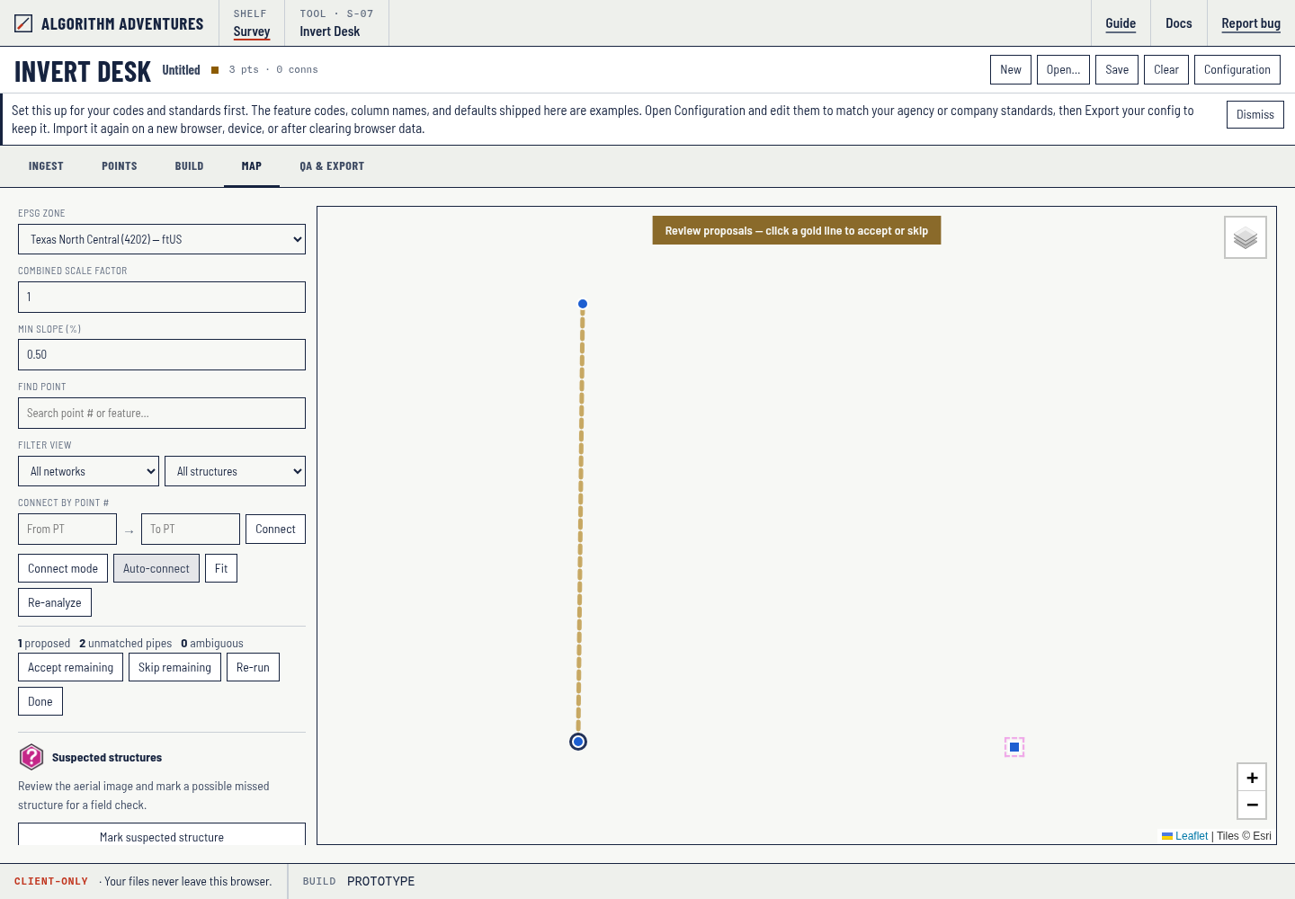Screen dimensions: 1295x899
Task: Click the Re-run button
Action: (x=253, y=667)
